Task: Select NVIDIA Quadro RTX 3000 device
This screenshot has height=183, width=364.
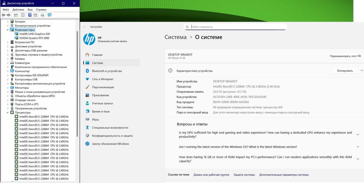Action: click(34, 38)
